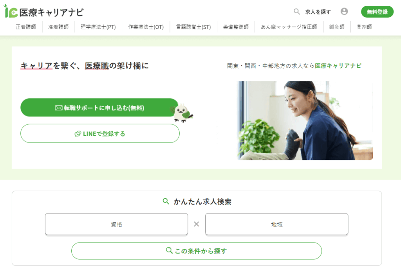Click the 無料登録 button
The image size is (401, 273).
tap(377, 12)
